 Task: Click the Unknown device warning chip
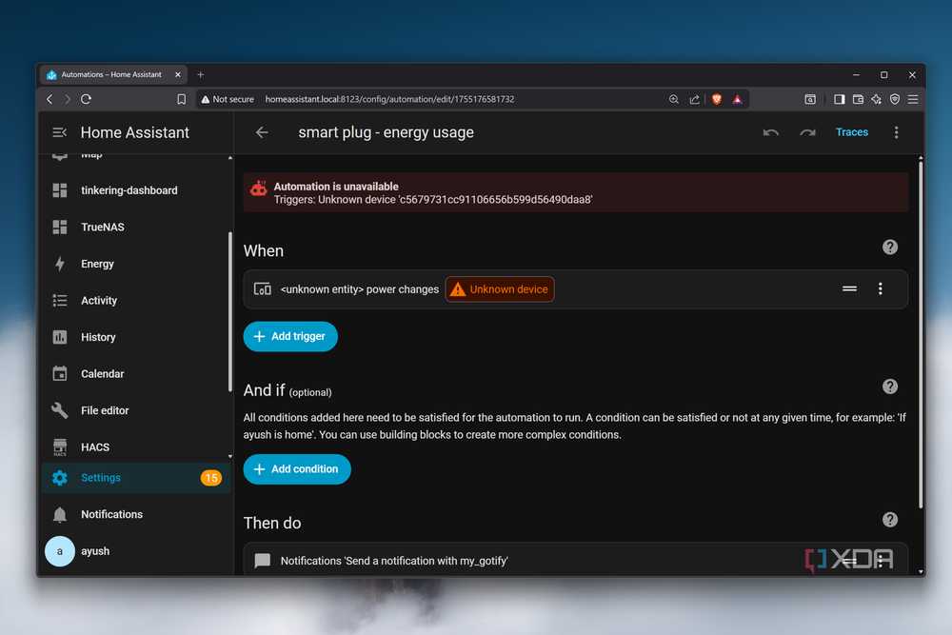[x=500, y=289]
